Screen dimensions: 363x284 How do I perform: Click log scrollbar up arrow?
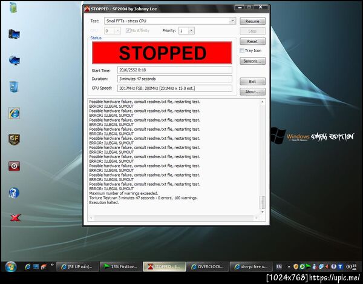[263, 102]
